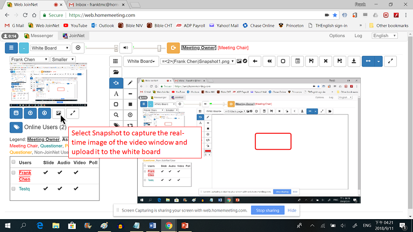
Task: Check the box next to Frank Chen
Action: (x=13, y=172)
